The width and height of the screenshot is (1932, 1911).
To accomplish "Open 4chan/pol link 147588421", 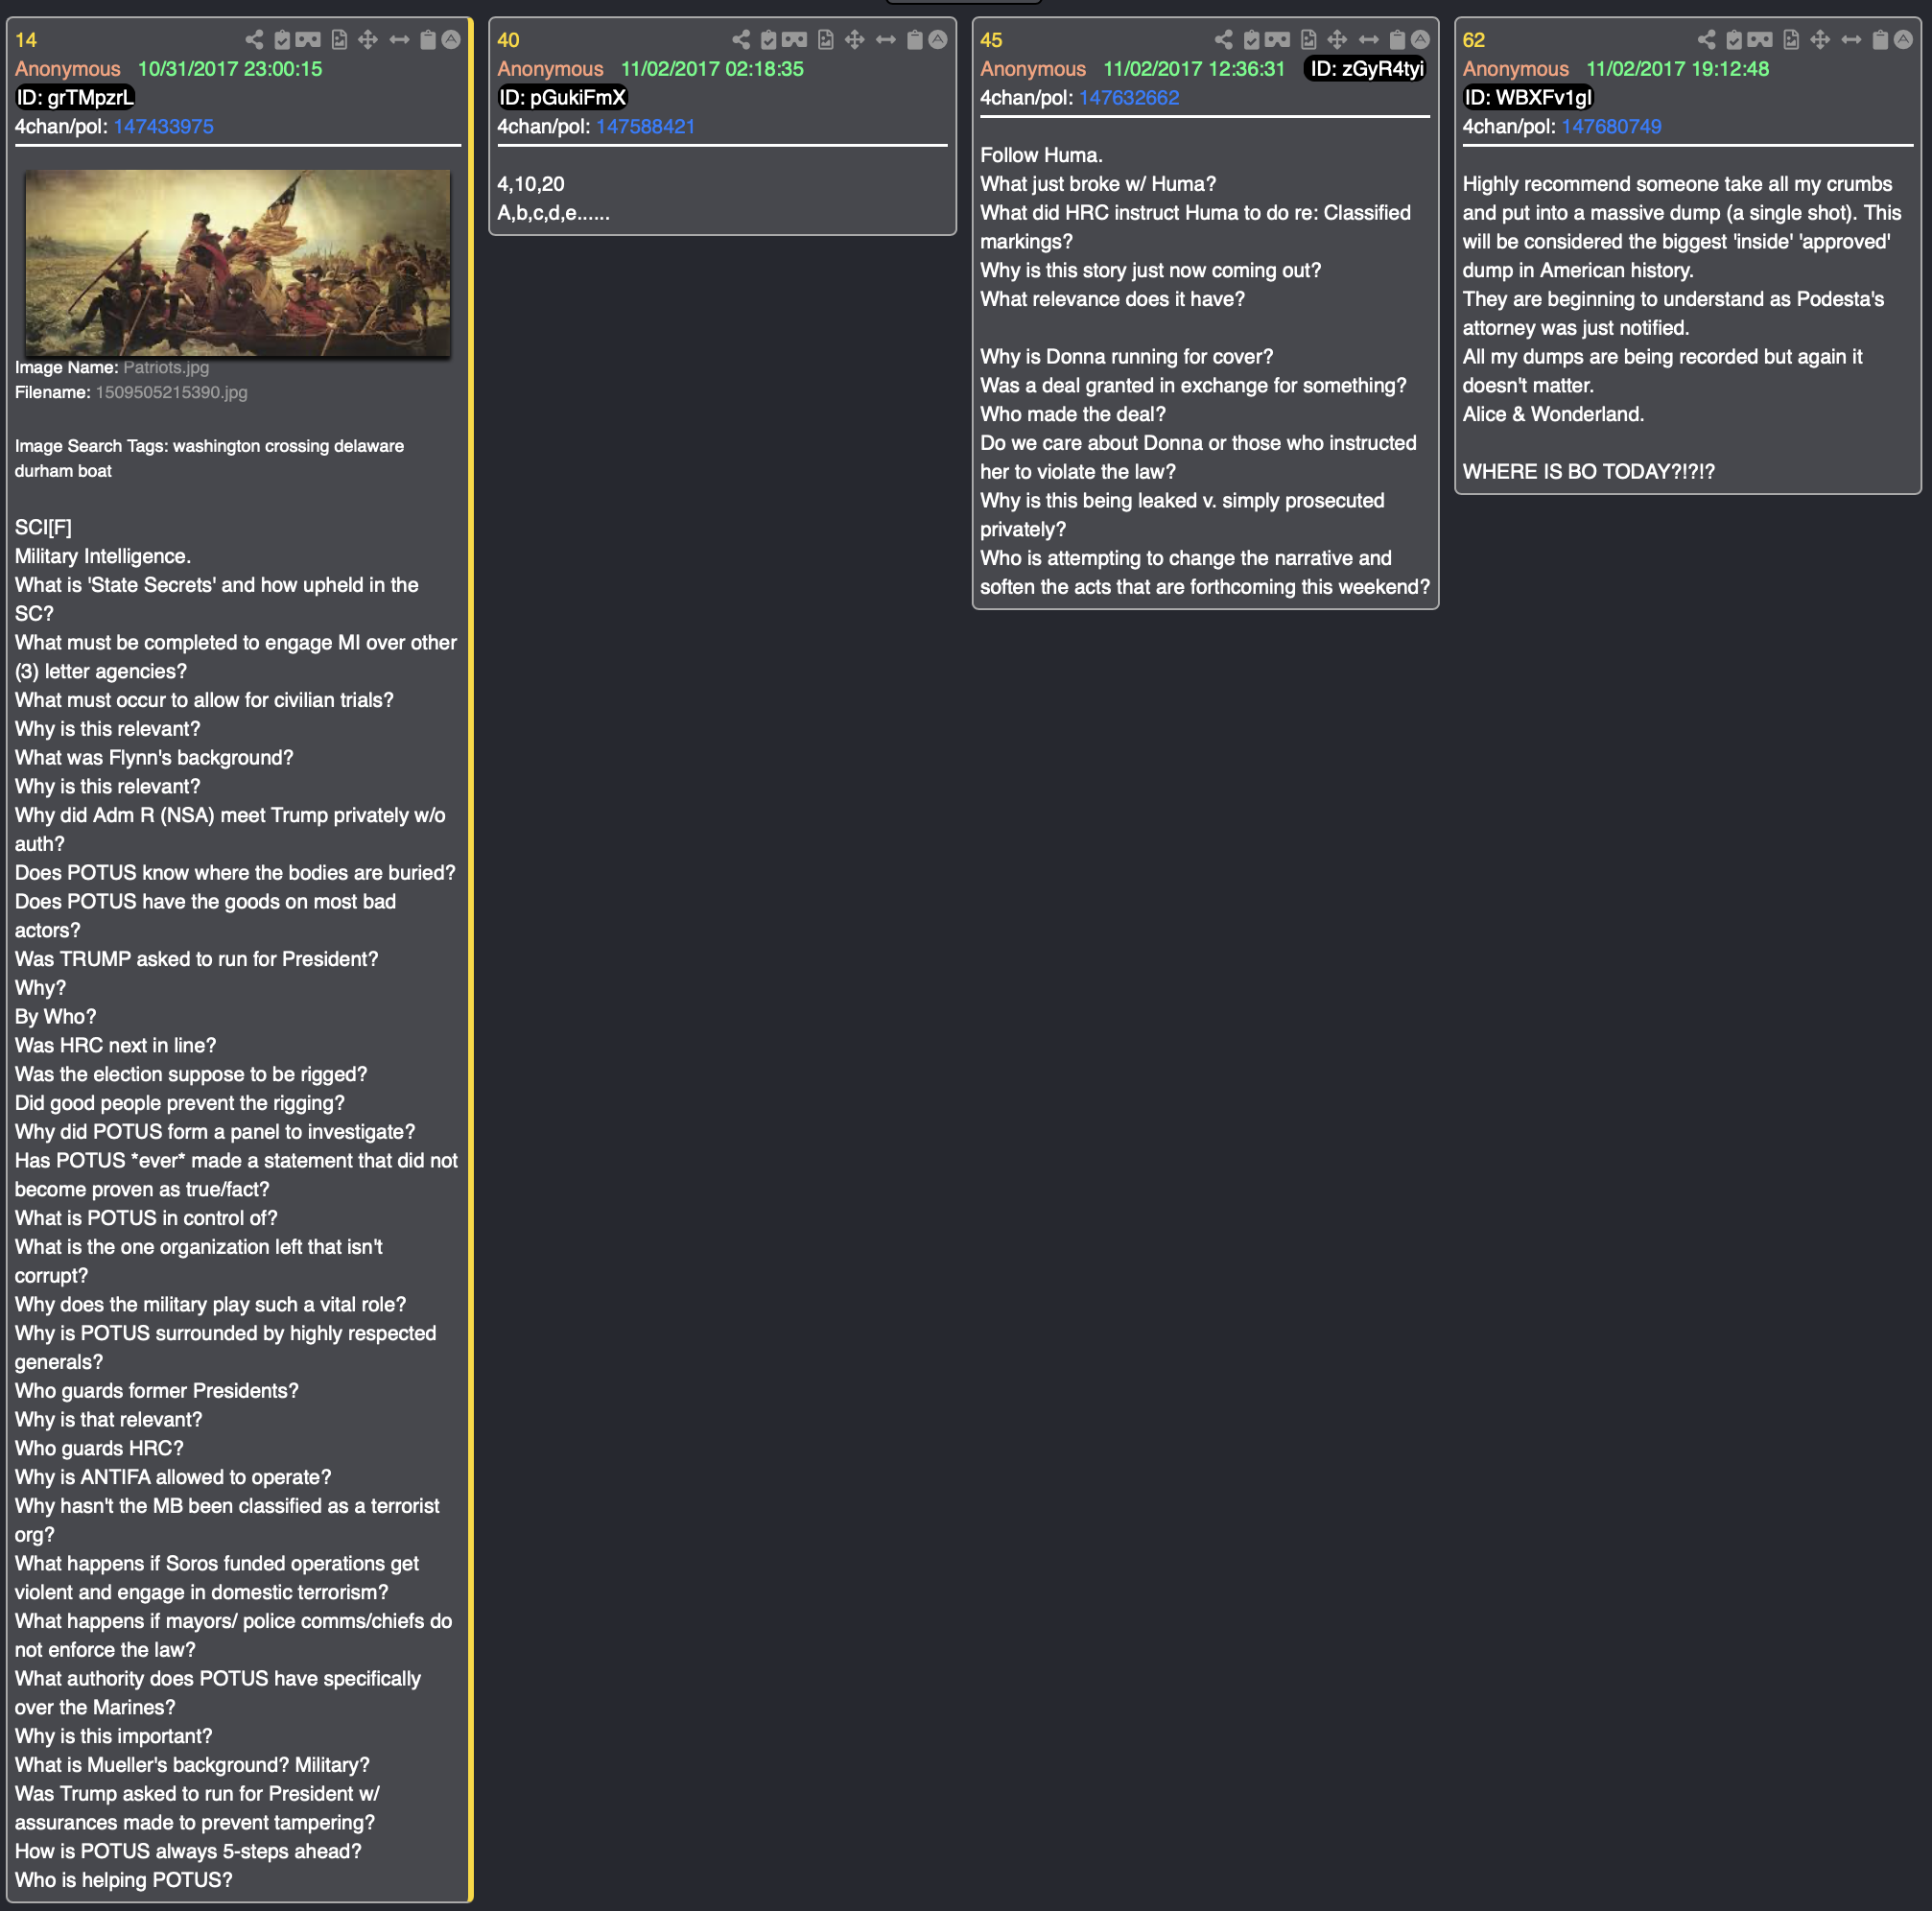I will tap(645, 127).
